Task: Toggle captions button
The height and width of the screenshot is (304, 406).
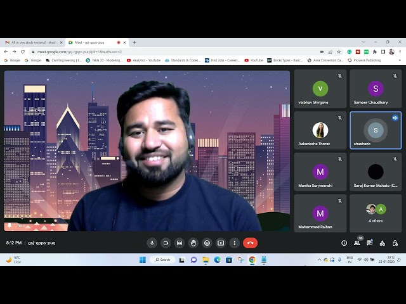Action: 180,243
